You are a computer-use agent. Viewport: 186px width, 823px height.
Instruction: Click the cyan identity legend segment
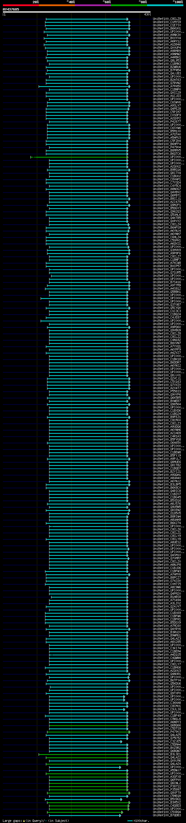coord(165,6)
